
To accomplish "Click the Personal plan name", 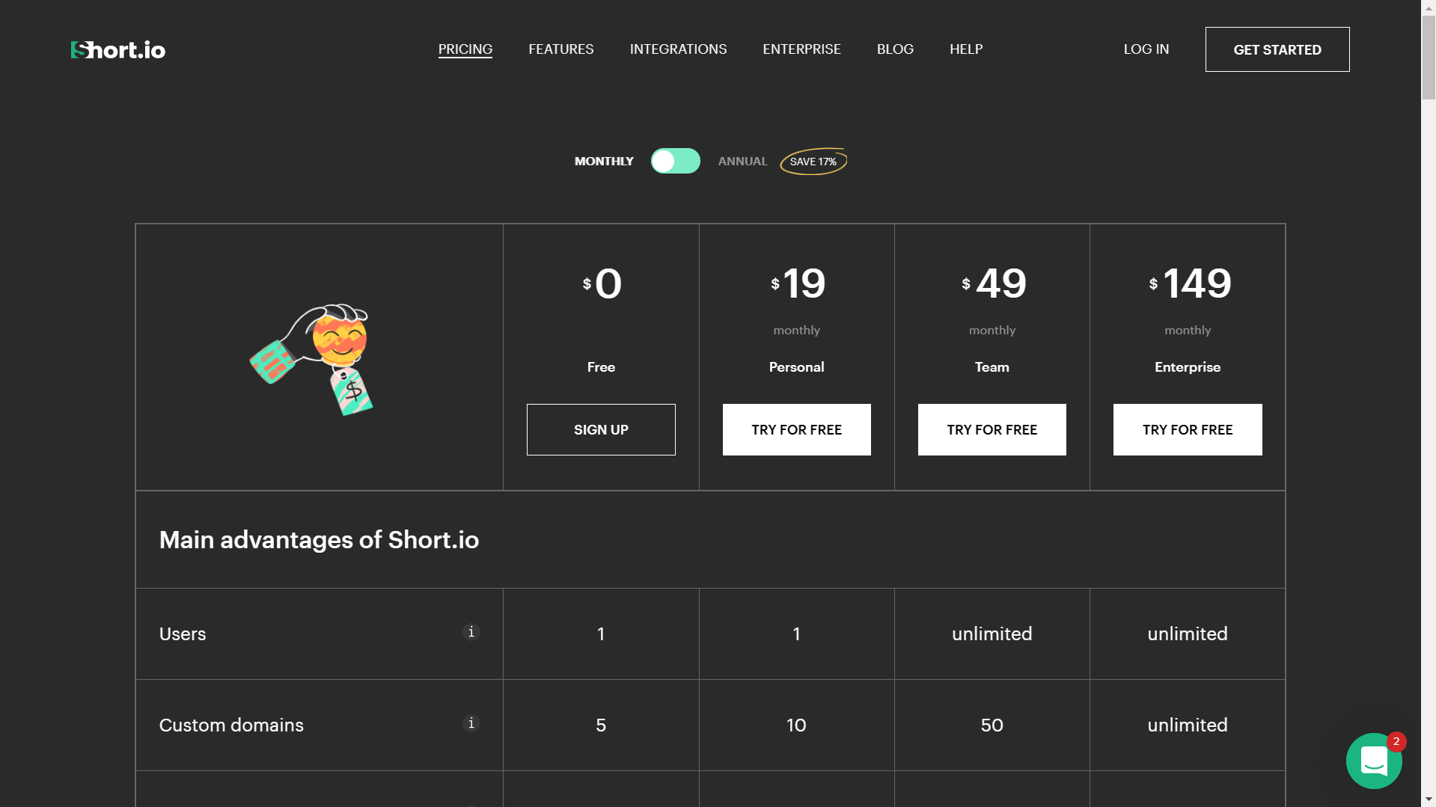I will tap(797, 367).
